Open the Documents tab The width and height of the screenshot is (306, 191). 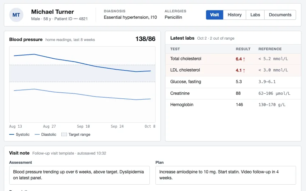pyautogui.click(x=280, y=15)
